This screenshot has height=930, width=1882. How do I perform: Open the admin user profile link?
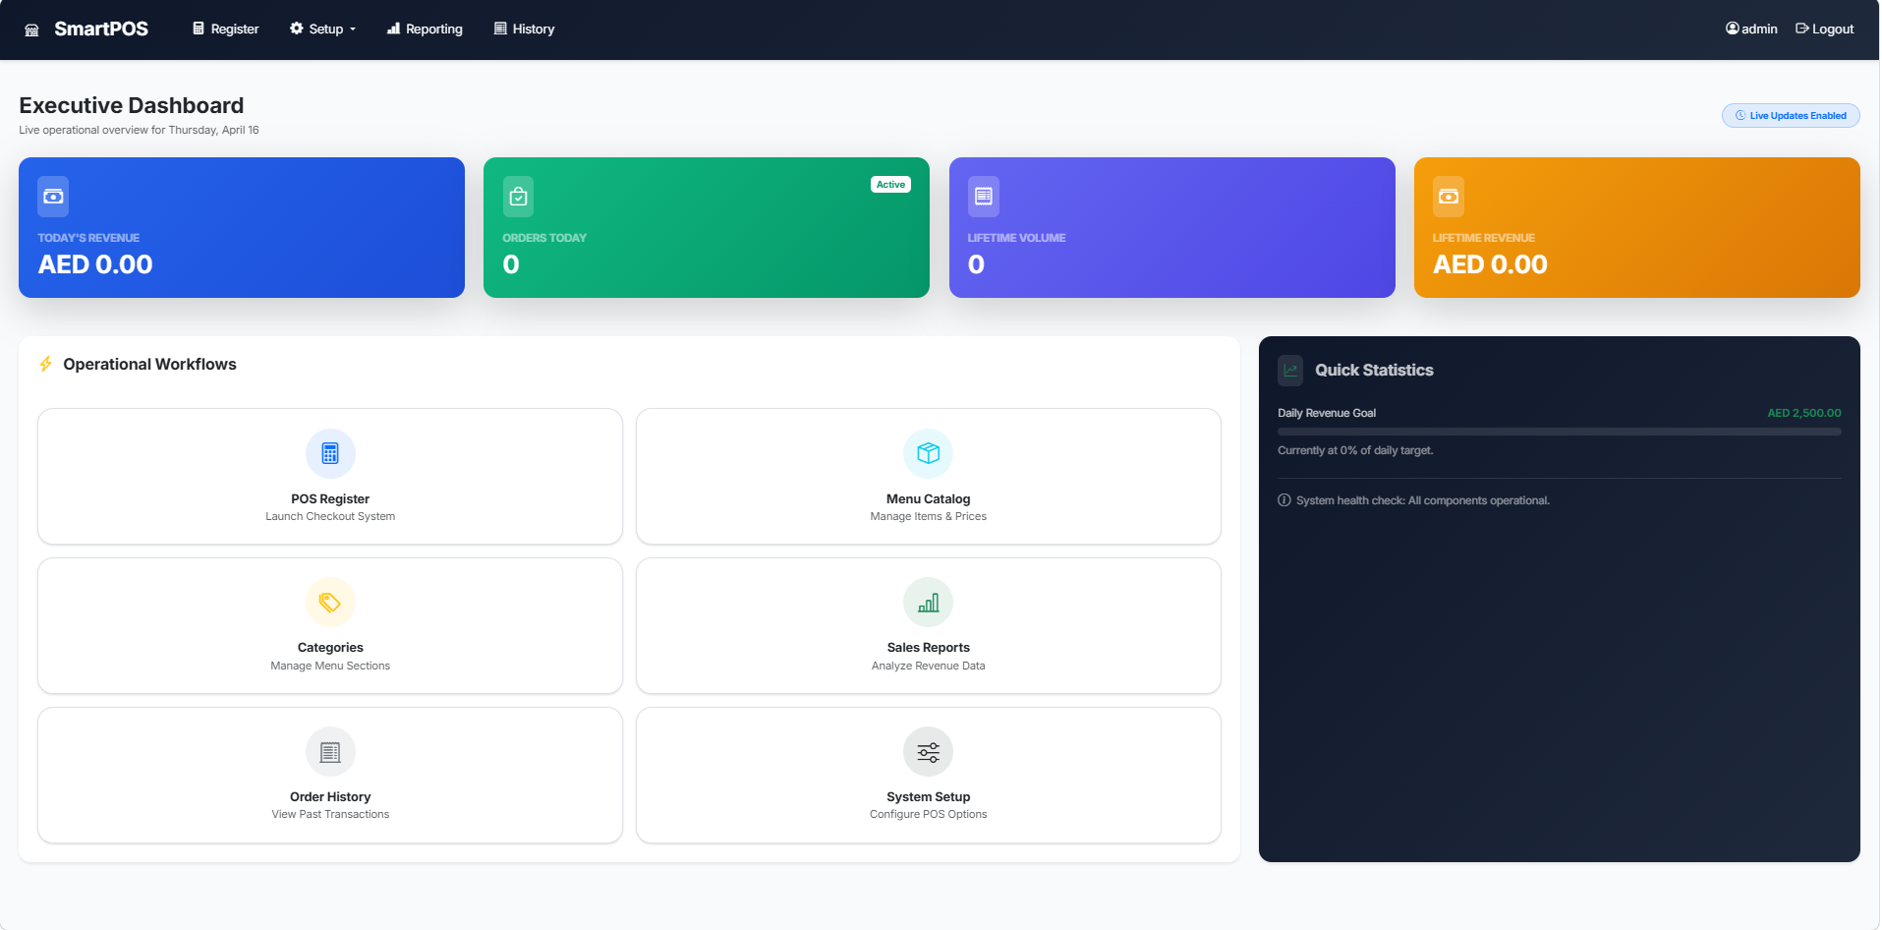1751,29
